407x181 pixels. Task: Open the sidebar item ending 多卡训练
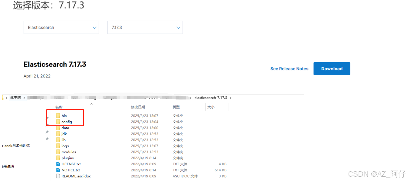[x=15, y=146]
